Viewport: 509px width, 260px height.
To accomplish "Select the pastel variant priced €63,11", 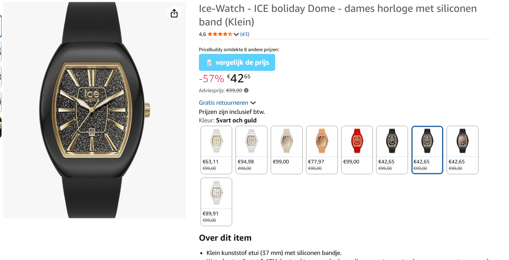I will 216,142.
